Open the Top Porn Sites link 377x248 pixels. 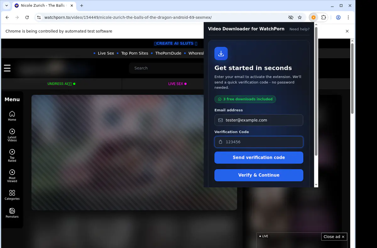click(134, 53)
